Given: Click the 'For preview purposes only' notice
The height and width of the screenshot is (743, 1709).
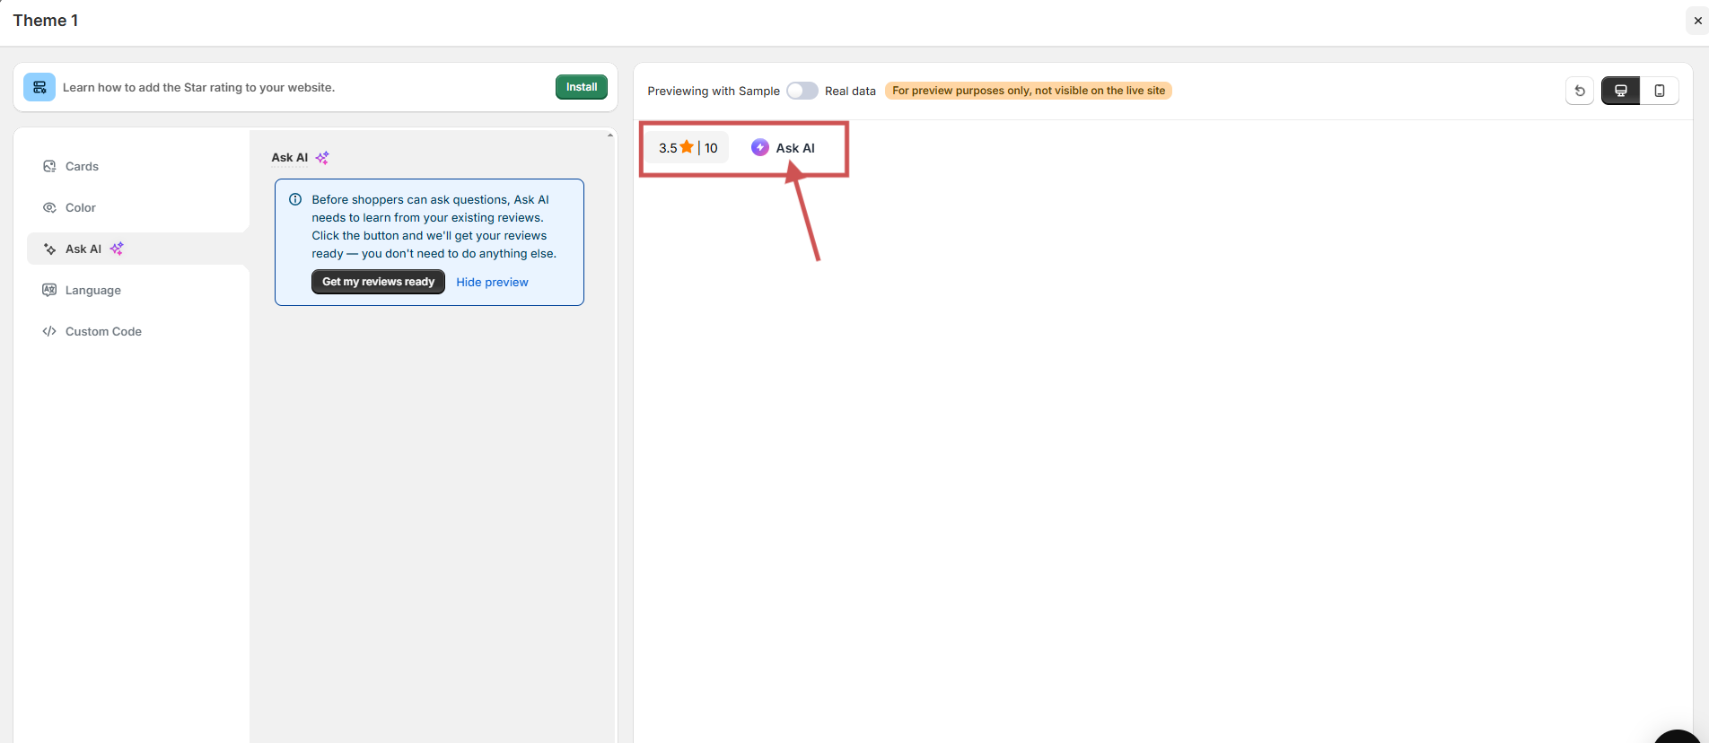Looking at the screenshot, I should pos(1029,91).
